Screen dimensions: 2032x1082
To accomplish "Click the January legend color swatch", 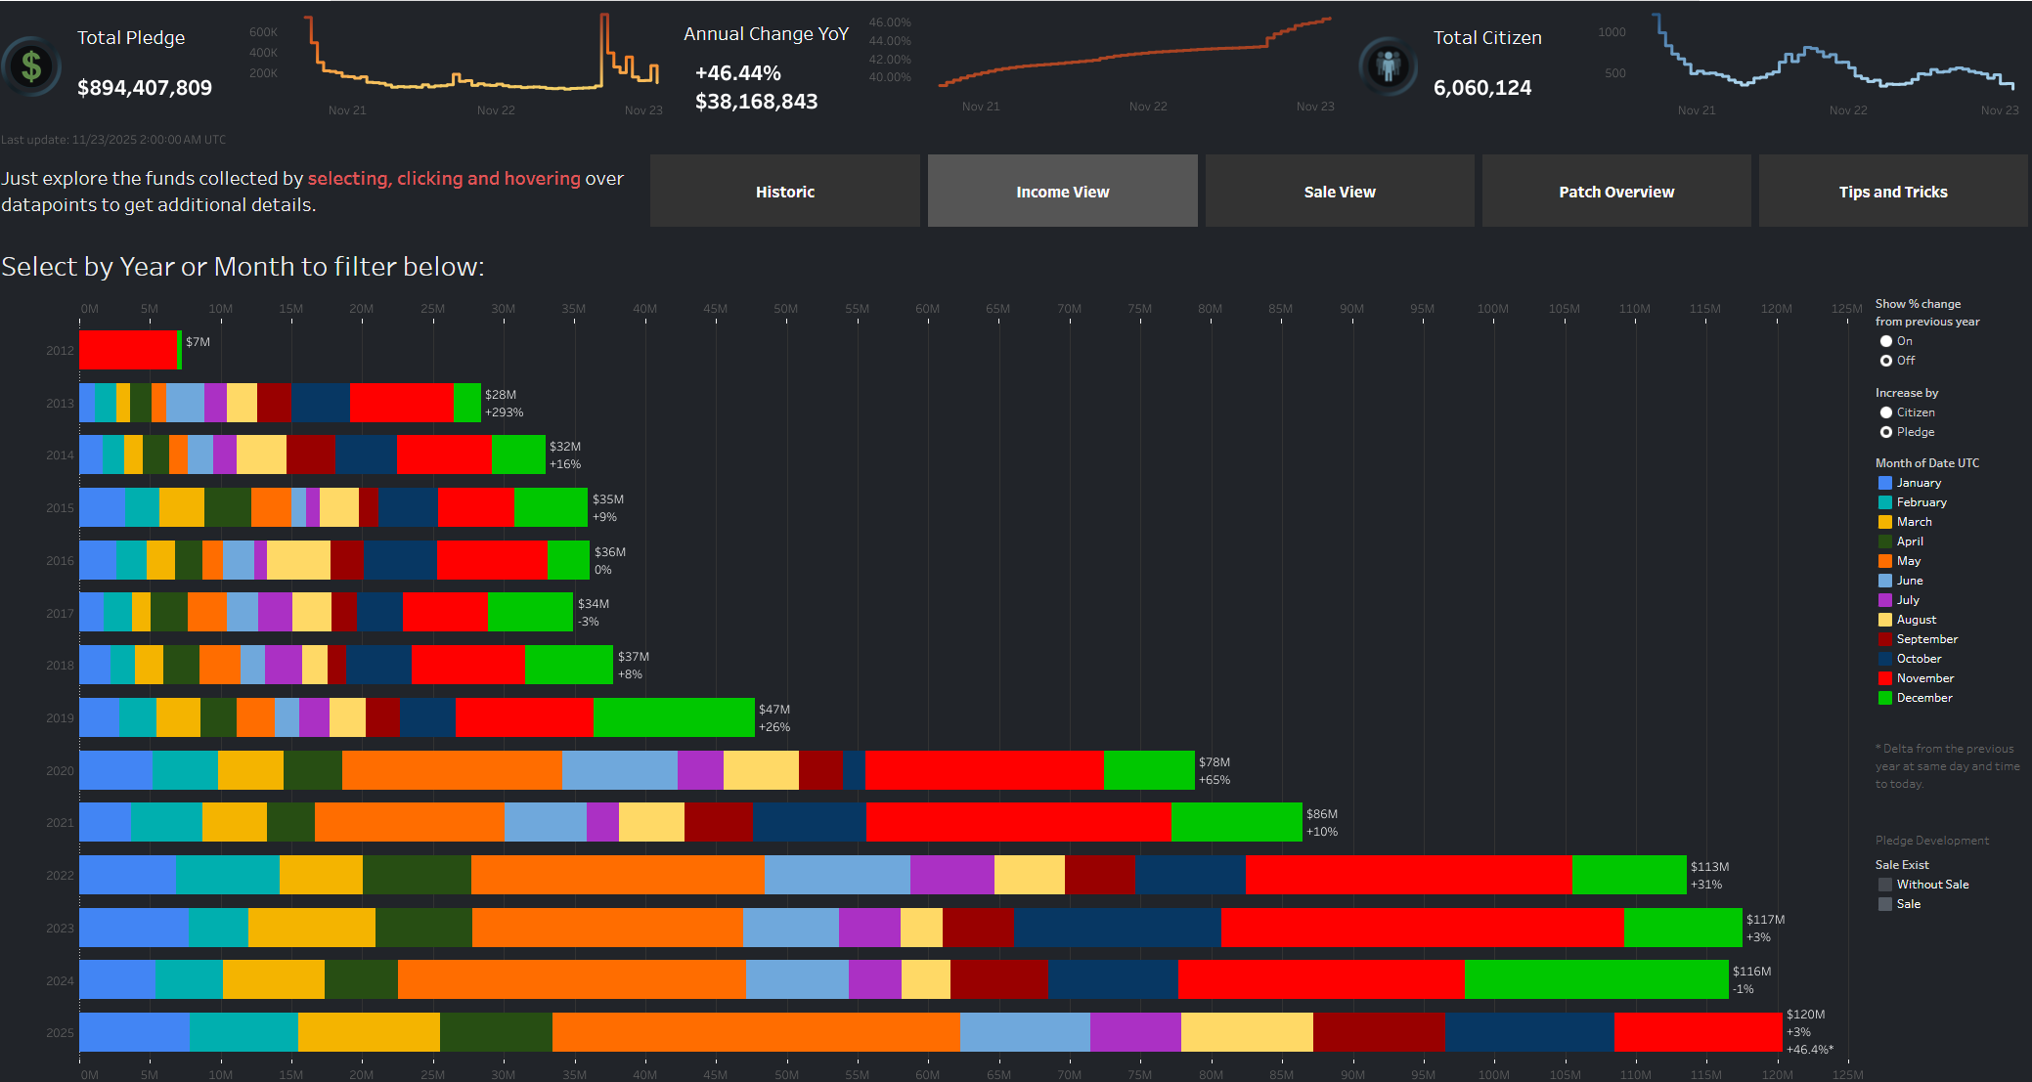I will point(1884,483).
